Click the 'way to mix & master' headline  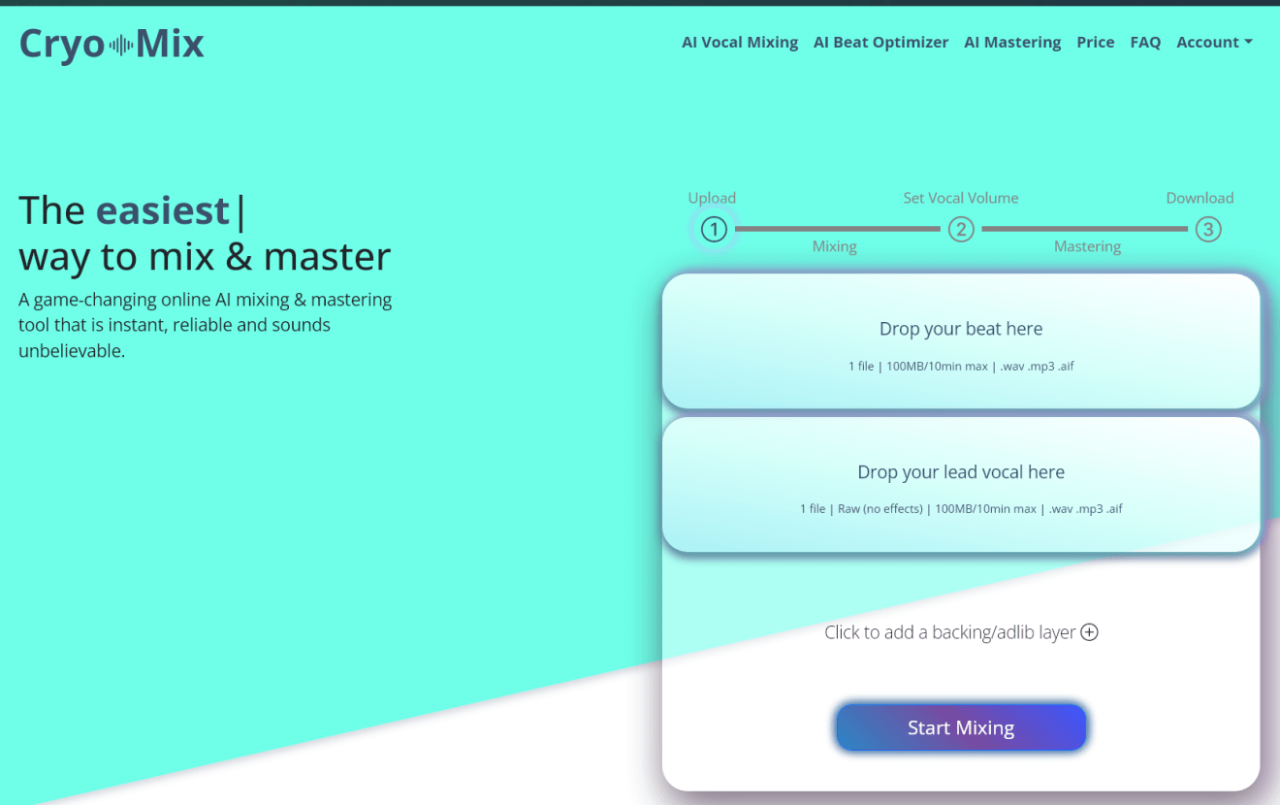tap(205, 257)
